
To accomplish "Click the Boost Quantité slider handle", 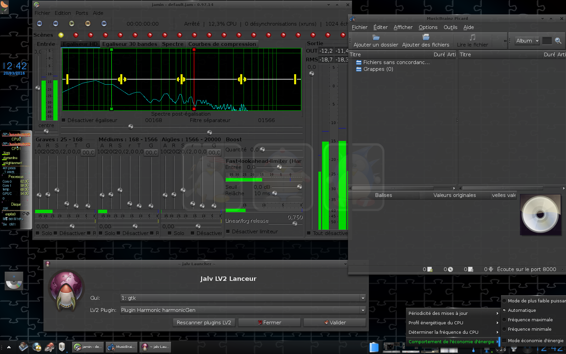I will click(x=262, y=150).
